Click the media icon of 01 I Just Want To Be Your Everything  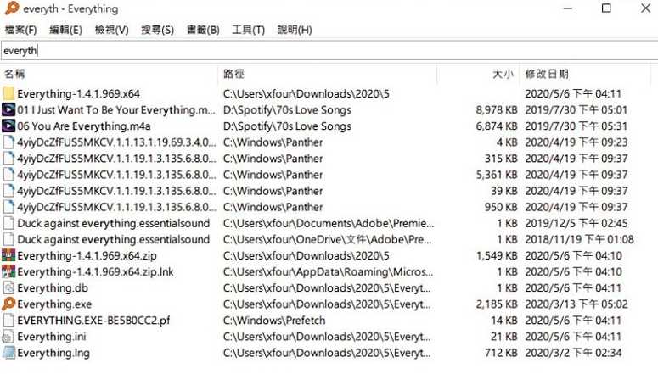point(8,110)
